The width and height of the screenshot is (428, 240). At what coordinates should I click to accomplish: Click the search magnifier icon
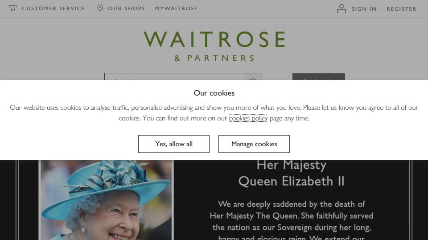253,77
